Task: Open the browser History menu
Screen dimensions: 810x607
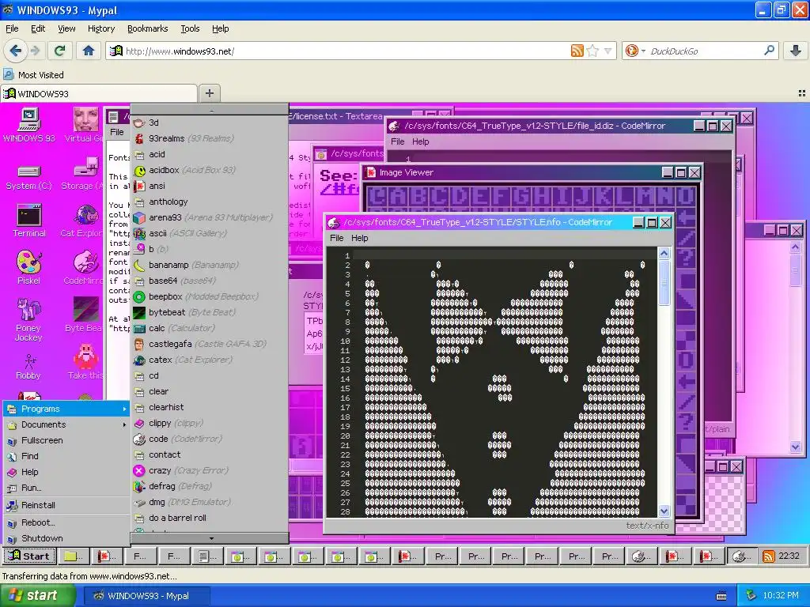Action: click(101, 28)
